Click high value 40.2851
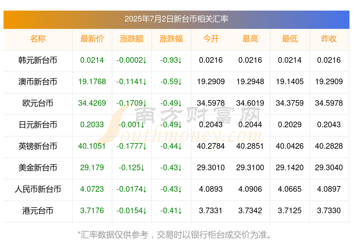Image resolution: width=353 pixels, height=246 pixels. (250, 146)
